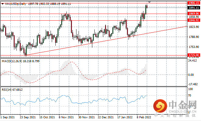Click the RSI scale value 70
The height and width of the screenshot is (121, 201).
[x=189, y=96]
